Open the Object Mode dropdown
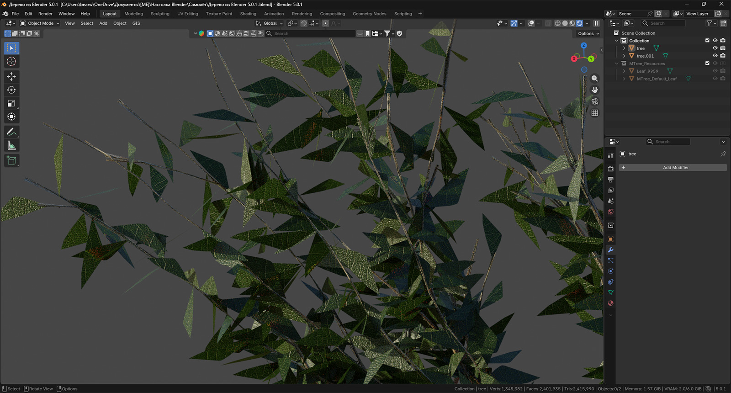This screenshot has height=393, width=731. point(40,23)
